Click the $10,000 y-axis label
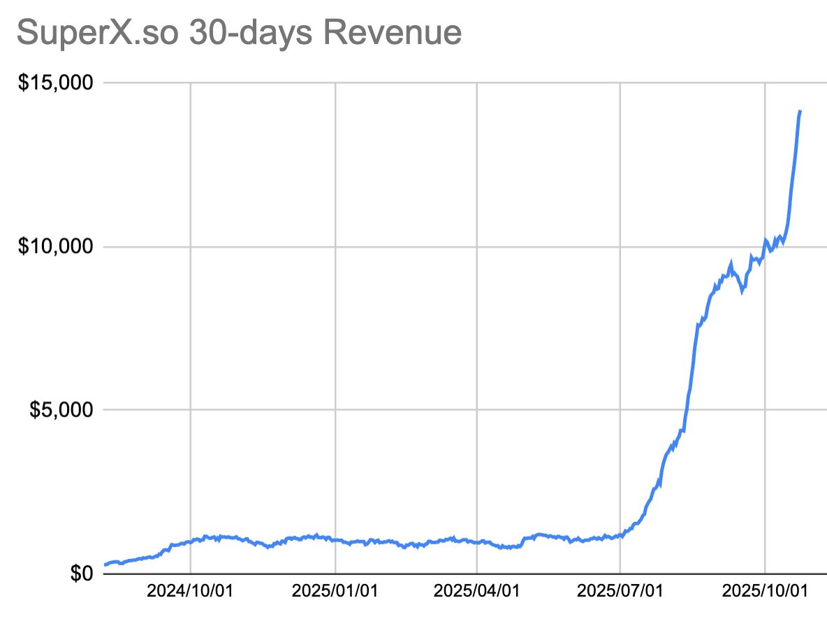This screenshot has height=619, width=827. [55, 247]
